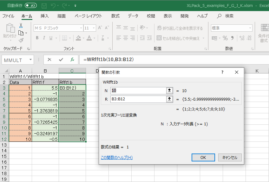This screenshot has height=182, width=269.
Task: Open the font name dropdown
Action: (x=80, y=28)
